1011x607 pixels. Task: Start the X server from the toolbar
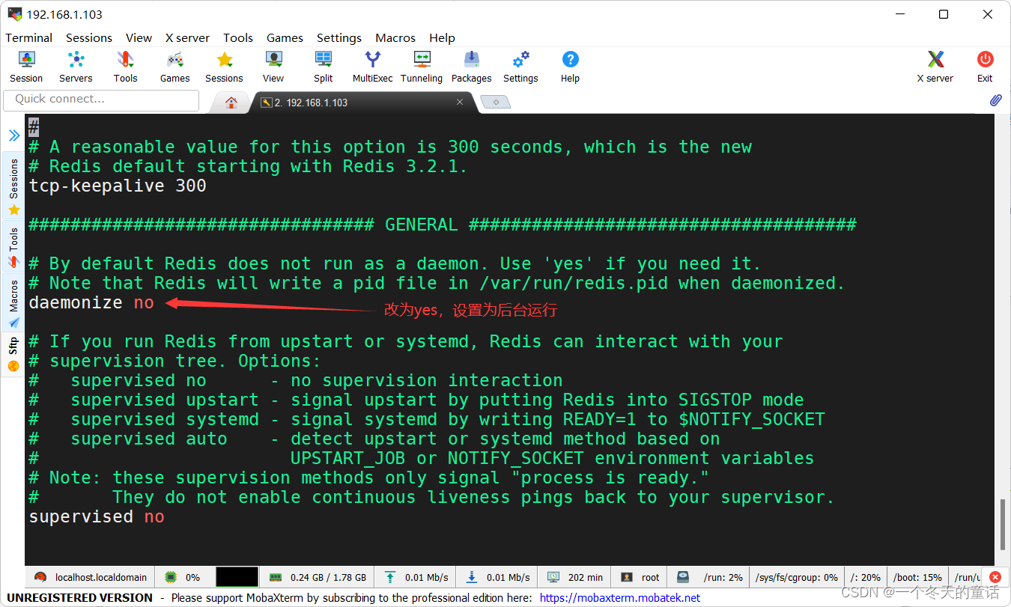pos(935,66)
